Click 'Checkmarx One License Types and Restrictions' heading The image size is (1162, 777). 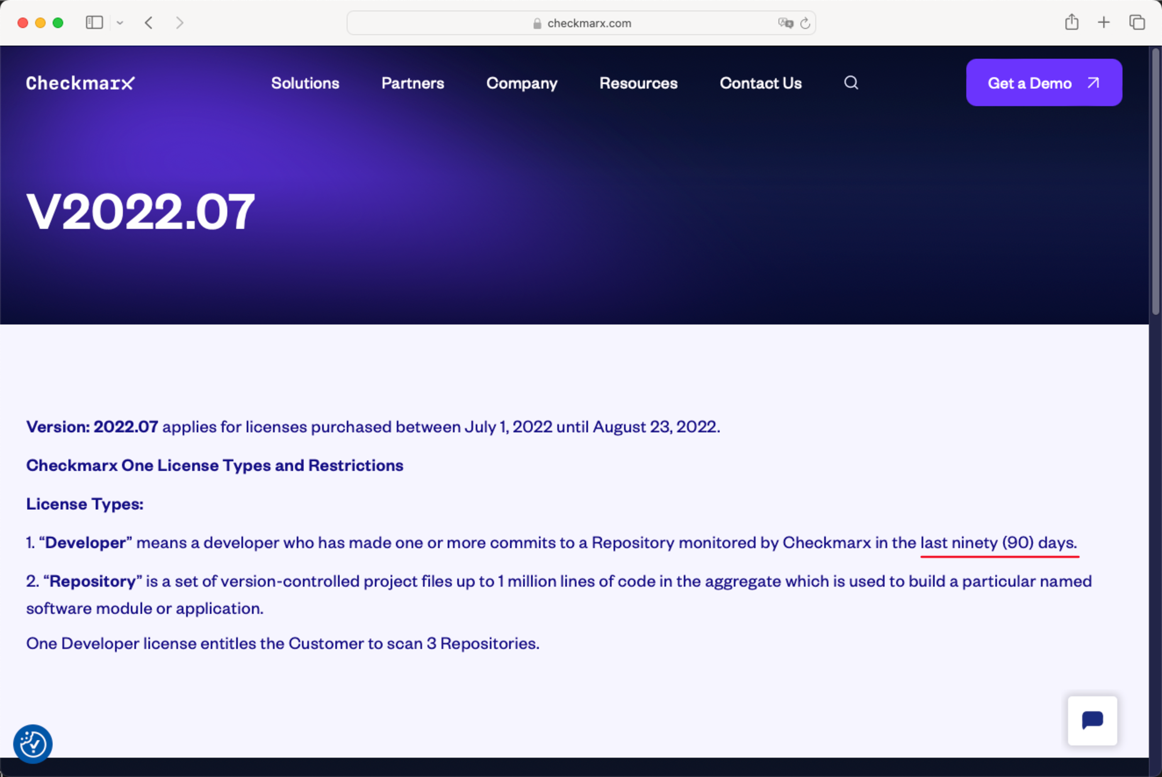tap(215, 465)
